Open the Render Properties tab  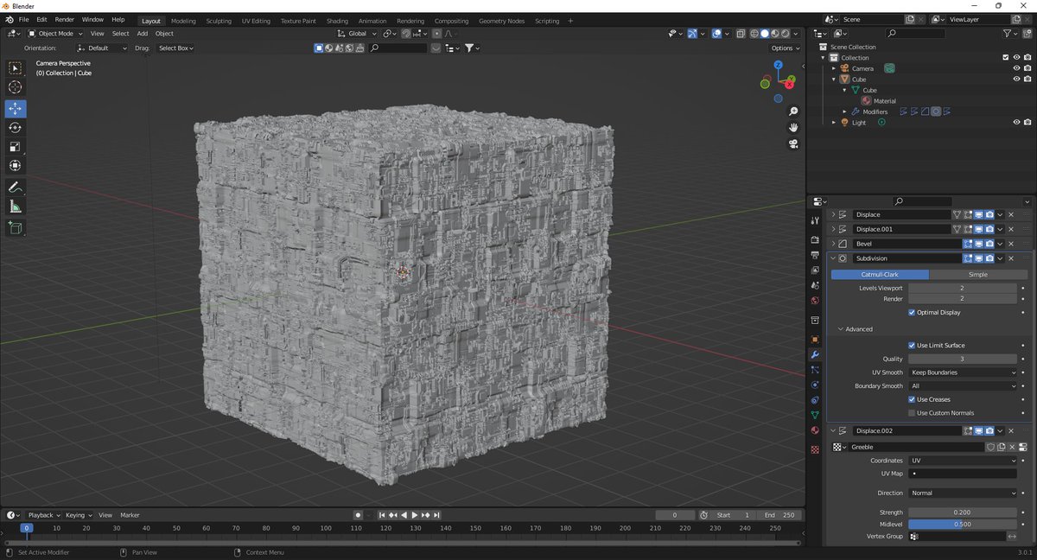[x=815, y=239]
